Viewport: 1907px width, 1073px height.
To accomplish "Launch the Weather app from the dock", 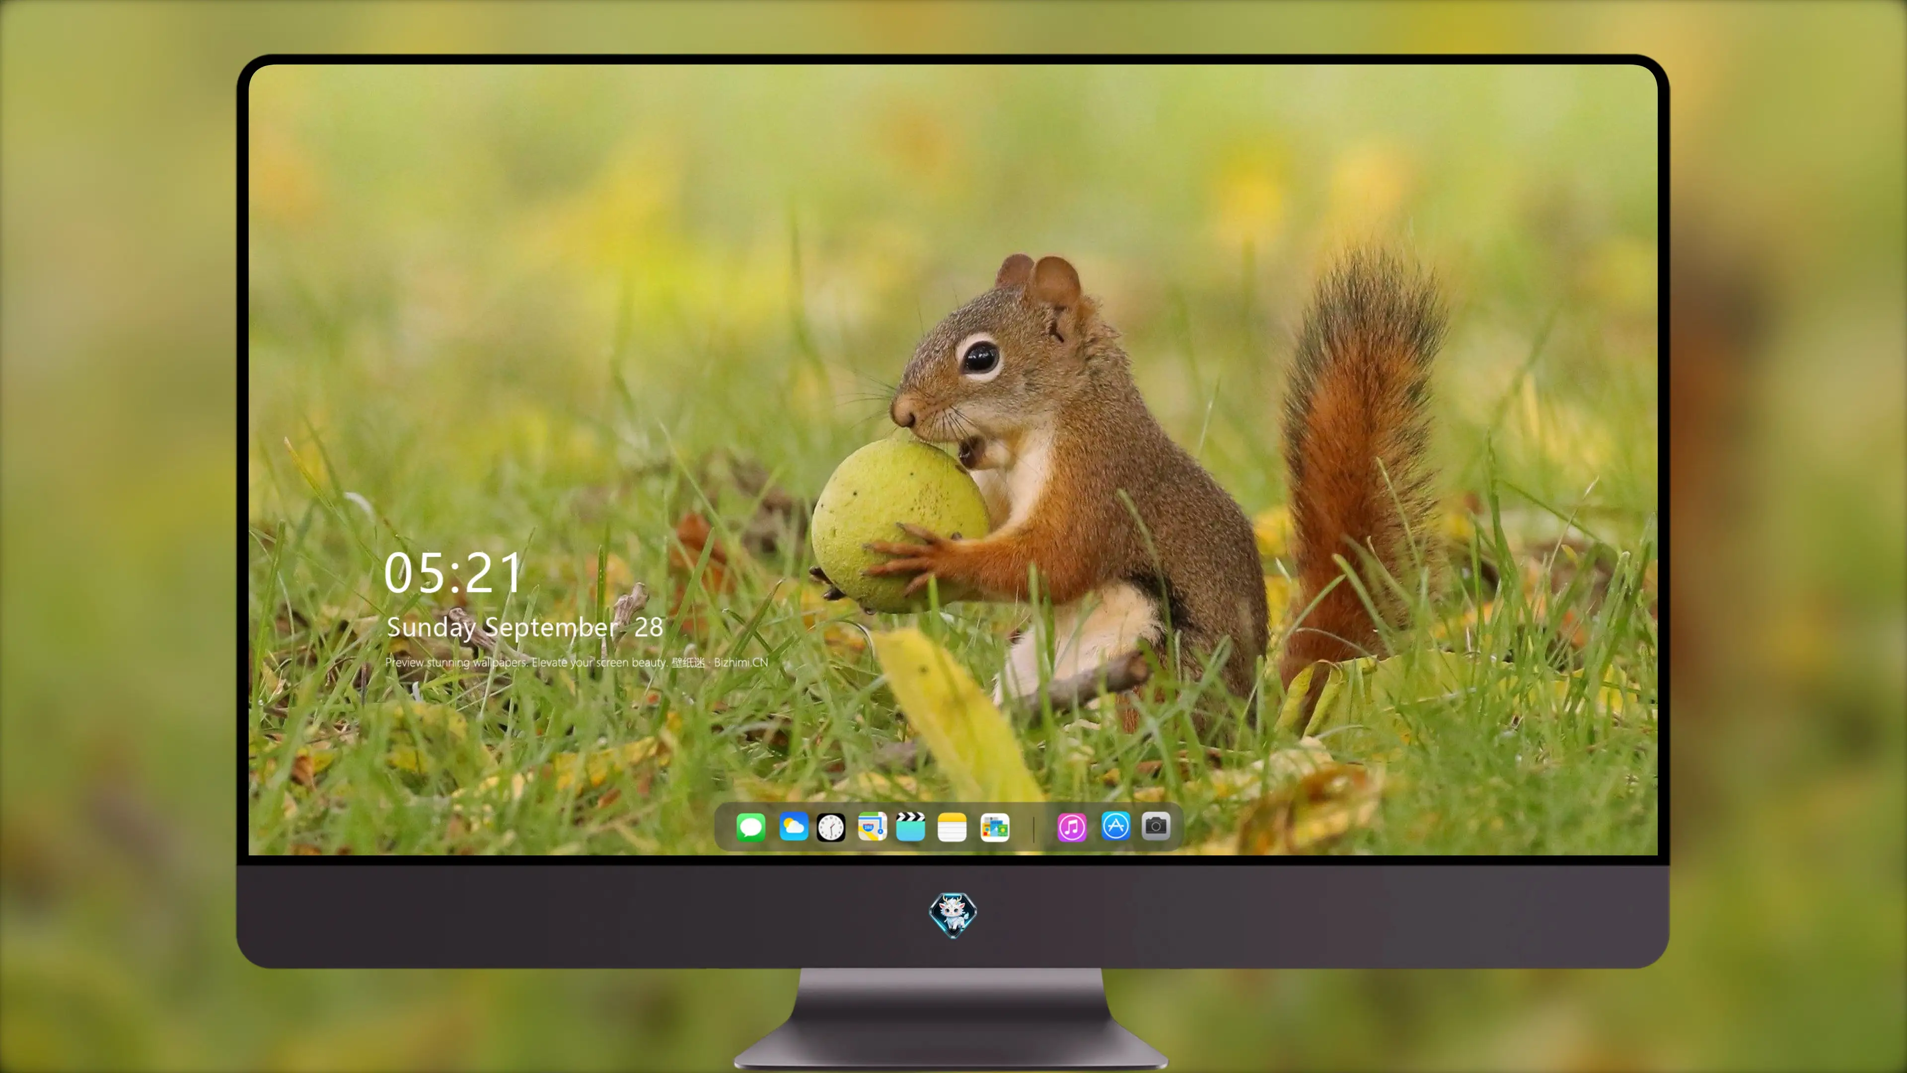I will 794,827.
